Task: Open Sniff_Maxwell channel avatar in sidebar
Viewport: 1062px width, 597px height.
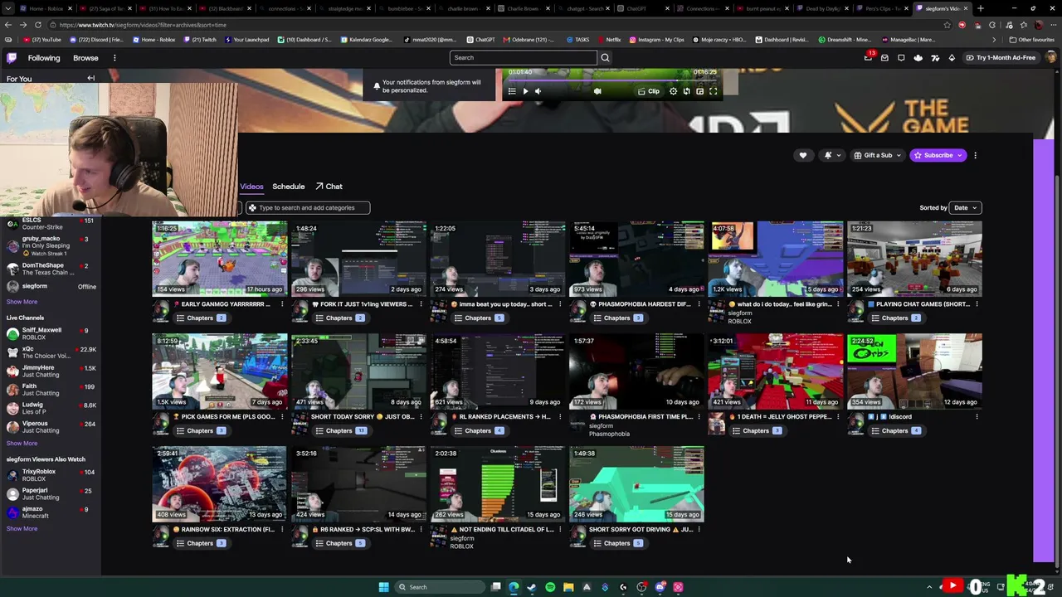Action: [x=12, y=334]
